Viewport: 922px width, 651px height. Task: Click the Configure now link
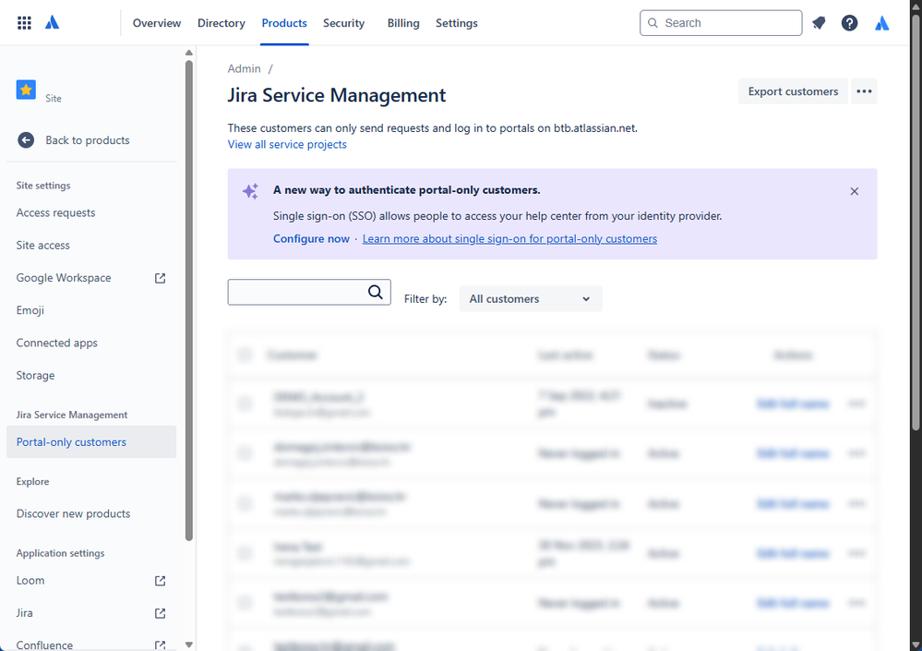click(311, 239)
